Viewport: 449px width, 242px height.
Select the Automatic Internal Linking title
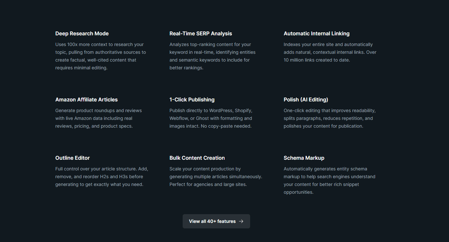point(317,34)
